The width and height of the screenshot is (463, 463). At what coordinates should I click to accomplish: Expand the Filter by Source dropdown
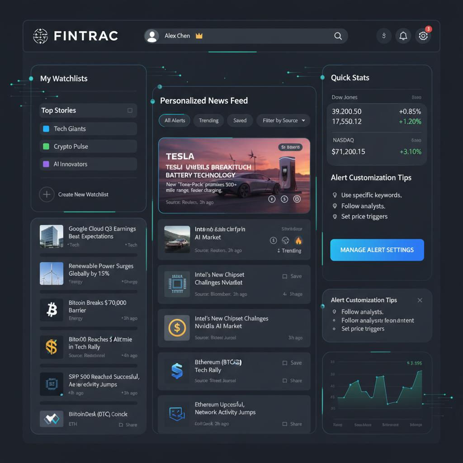(283, 121)
